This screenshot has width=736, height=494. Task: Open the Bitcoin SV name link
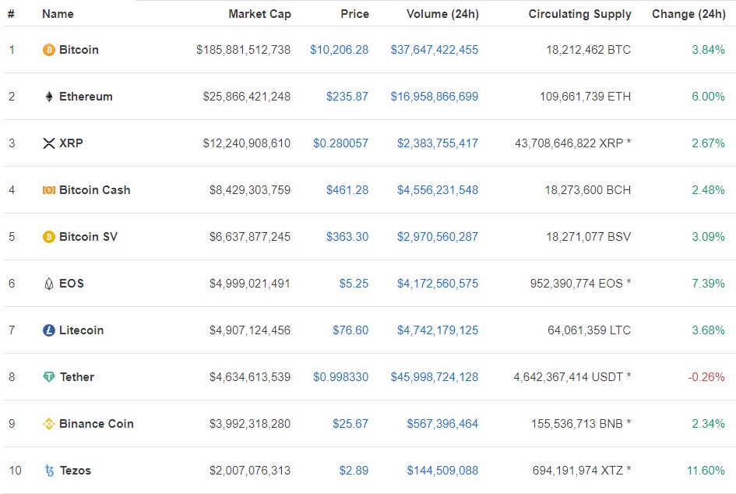(x=88, y=237)
